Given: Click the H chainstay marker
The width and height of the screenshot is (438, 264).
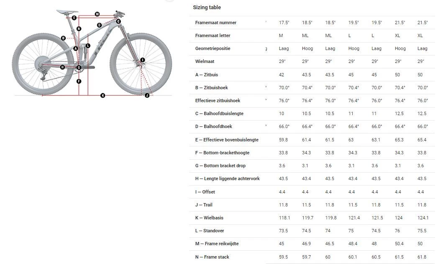Looking at the screenshot, I should [x=62, y=67].
